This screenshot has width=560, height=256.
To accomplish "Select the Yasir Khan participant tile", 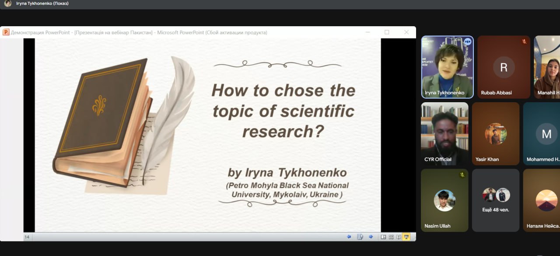I will (496, 133).
